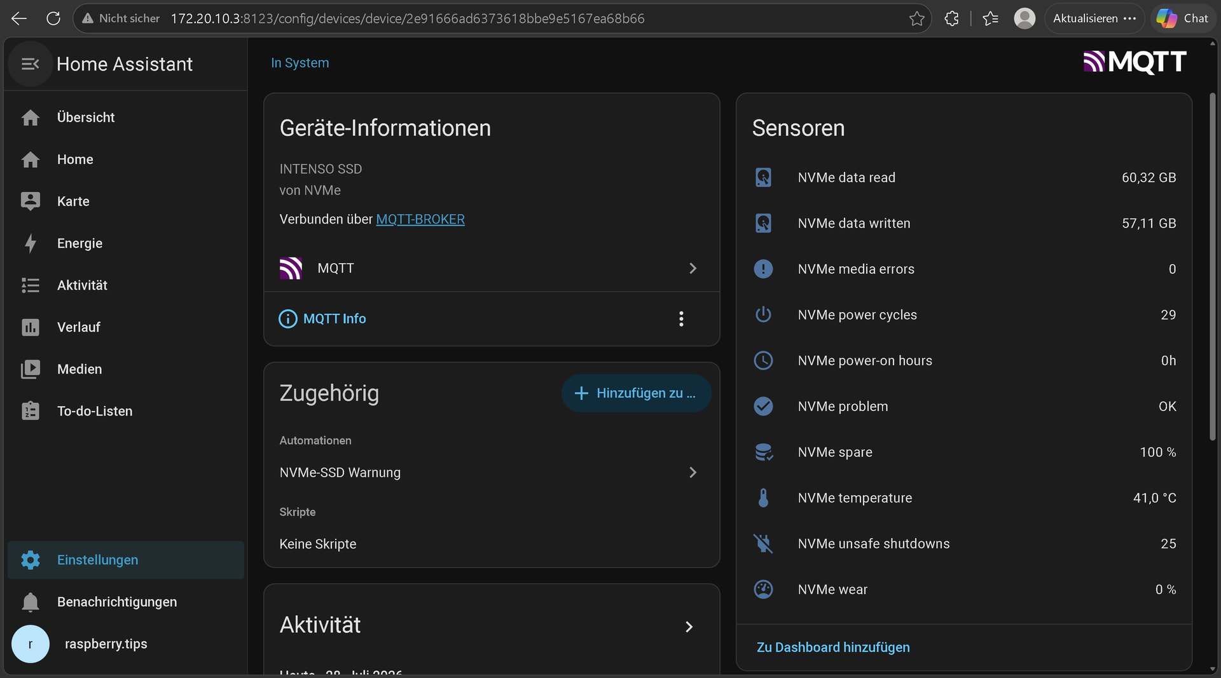
Task: Click the NVMe data written value 57,11 GB
Action: tap(1149, 223)
